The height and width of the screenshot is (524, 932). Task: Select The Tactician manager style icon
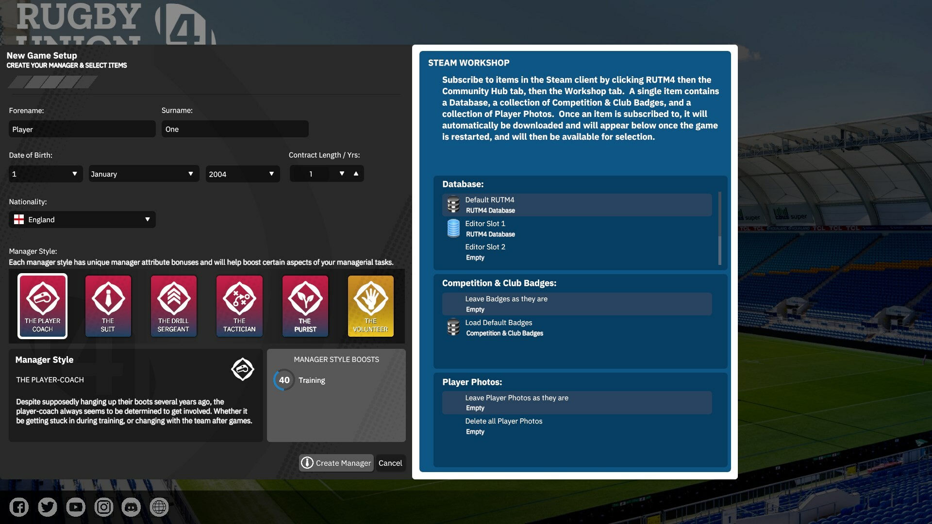(239, 306)
